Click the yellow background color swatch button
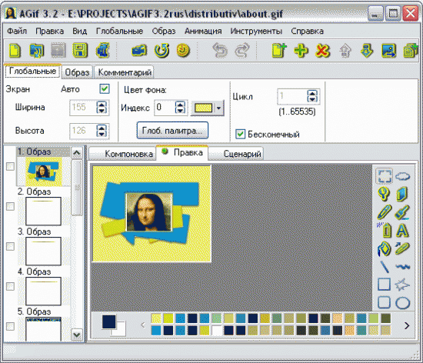 point(203,108)
